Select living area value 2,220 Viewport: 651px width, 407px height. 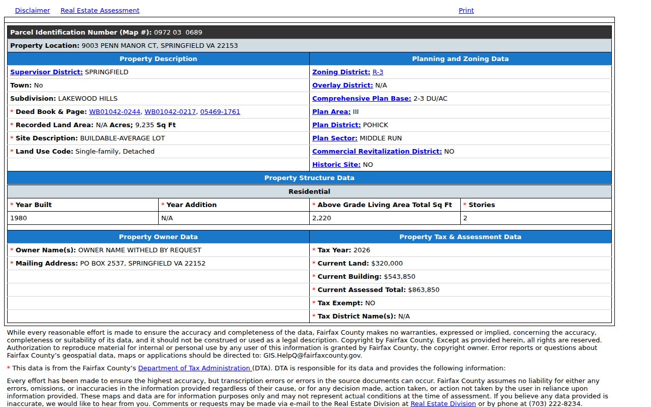(x=321, y=218)
